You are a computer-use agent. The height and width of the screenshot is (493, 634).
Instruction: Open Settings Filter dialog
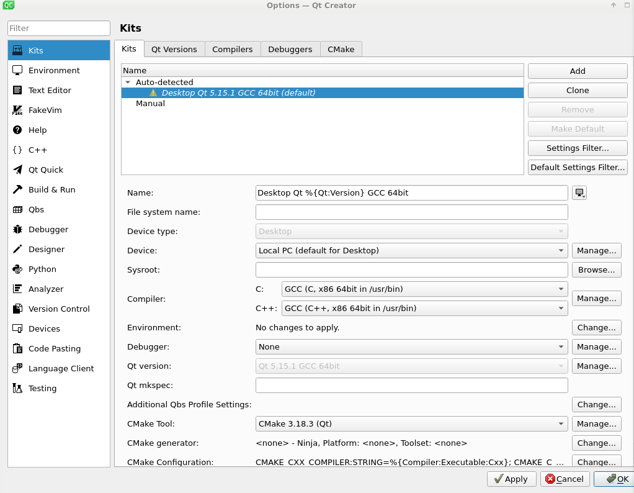pyautogui.click(x=578, y=148)
